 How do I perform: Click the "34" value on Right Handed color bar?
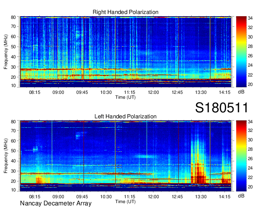click(x=250, y=18)
